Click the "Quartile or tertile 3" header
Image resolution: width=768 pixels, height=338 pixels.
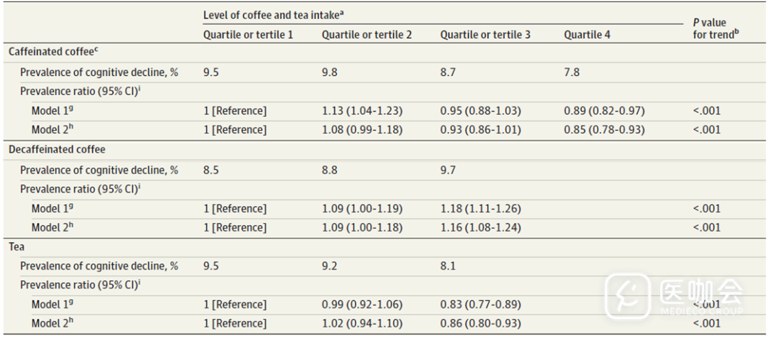click(485, 35)
